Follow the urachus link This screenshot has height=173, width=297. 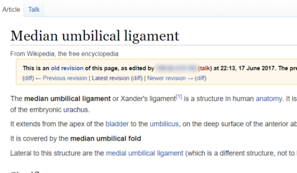click(76, 110)
